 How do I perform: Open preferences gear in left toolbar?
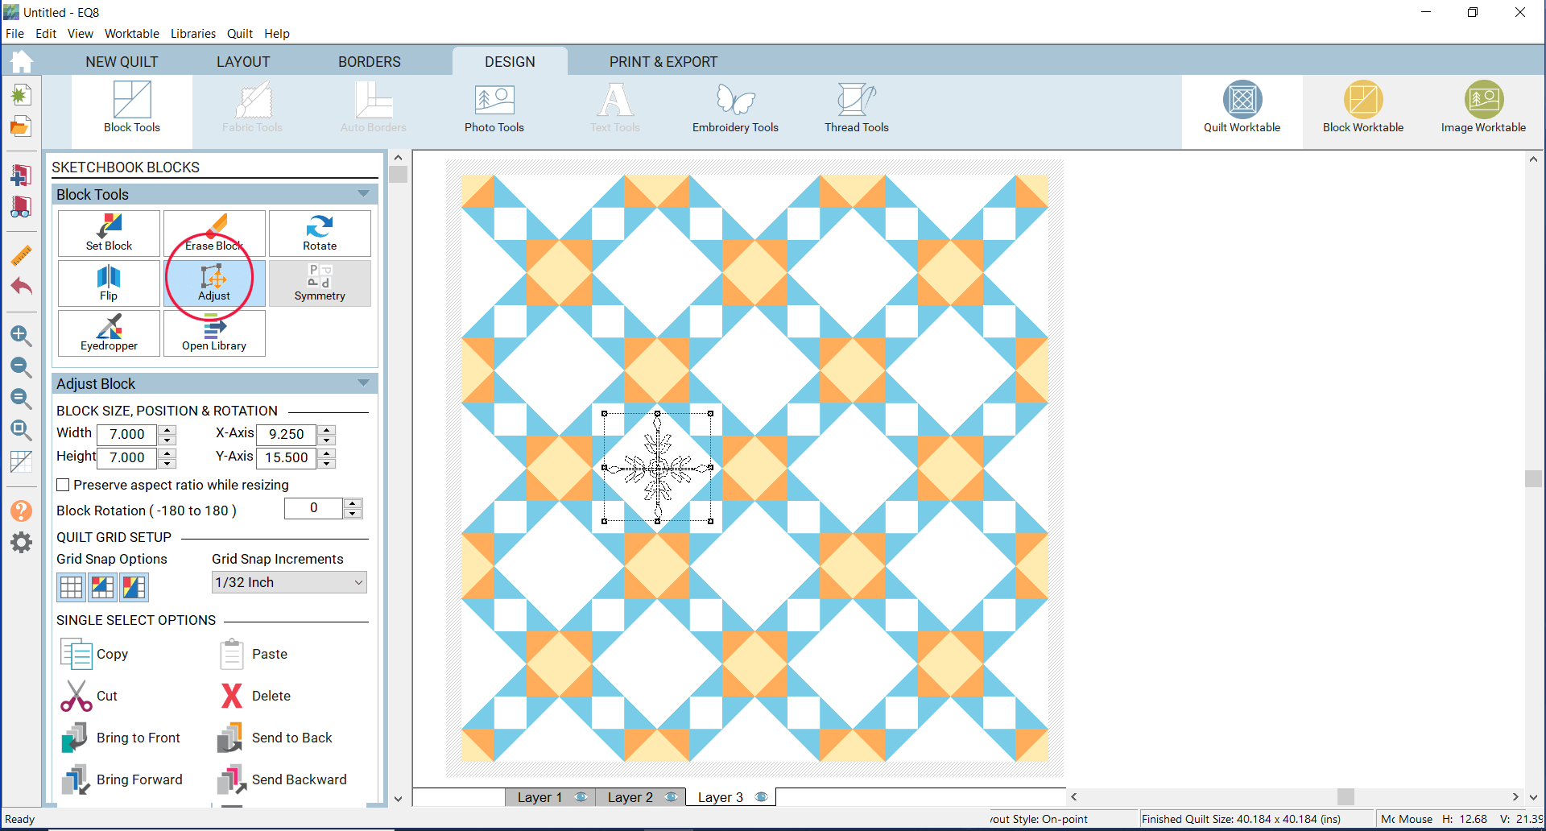coord(21,542)
